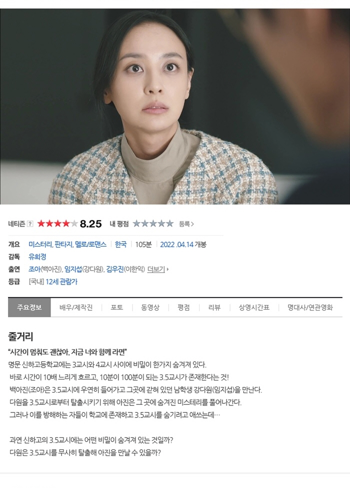Open director 유희정's page
350x488 pixels.
(x=37, y=257)
